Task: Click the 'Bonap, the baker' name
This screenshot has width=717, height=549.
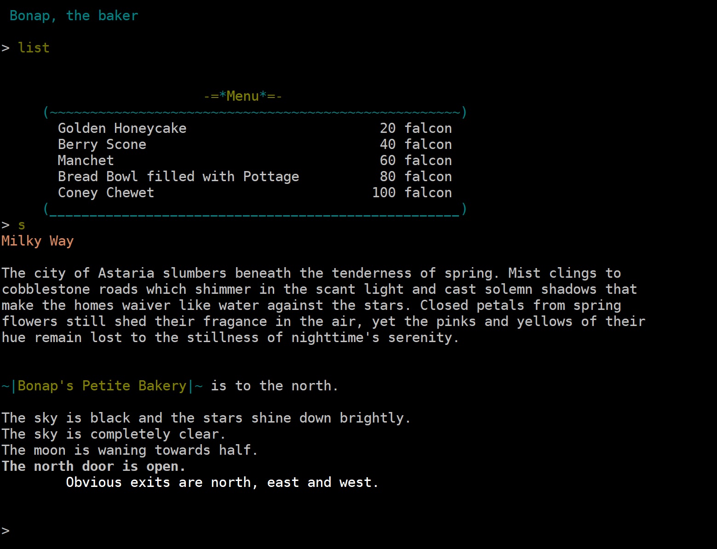Action: click(x=74, y=16)
